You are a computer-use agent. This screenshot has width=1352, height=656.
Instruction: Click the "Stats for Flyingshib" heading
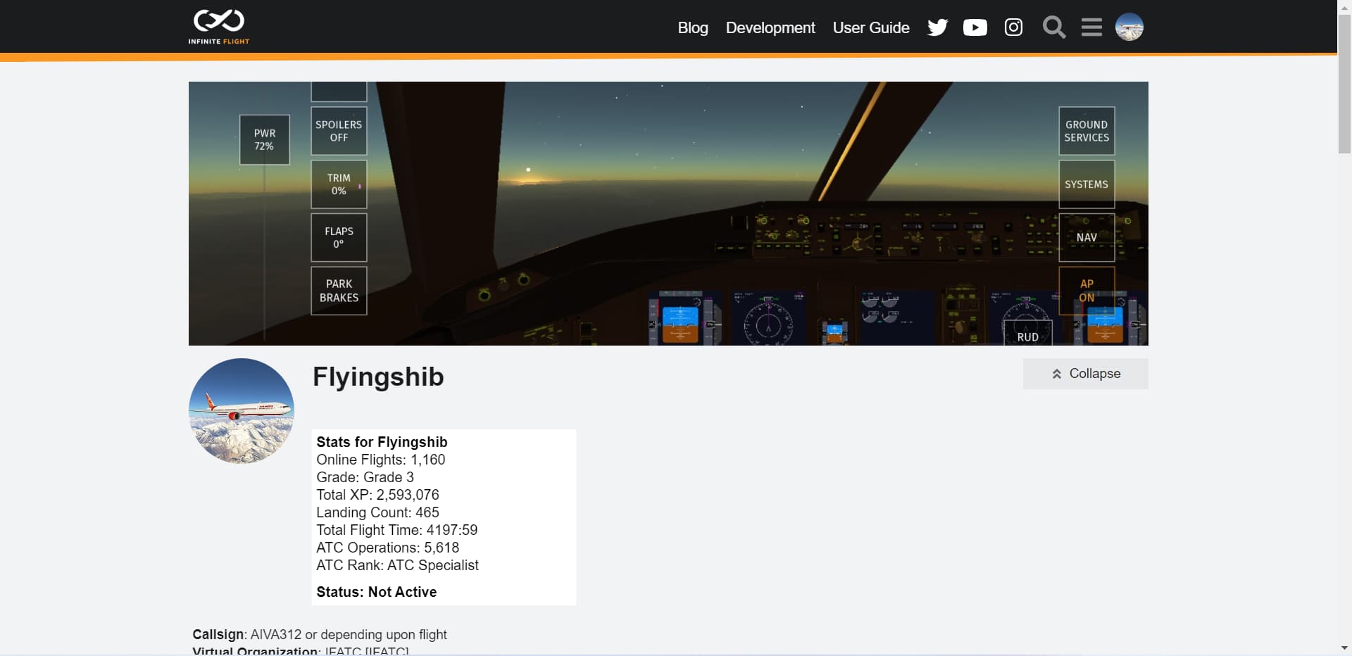coord(382,442)
